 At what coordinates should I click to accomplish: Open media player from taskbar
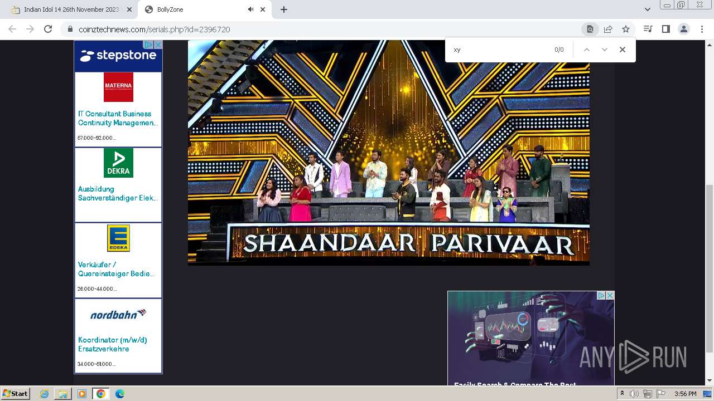(82, 394)
